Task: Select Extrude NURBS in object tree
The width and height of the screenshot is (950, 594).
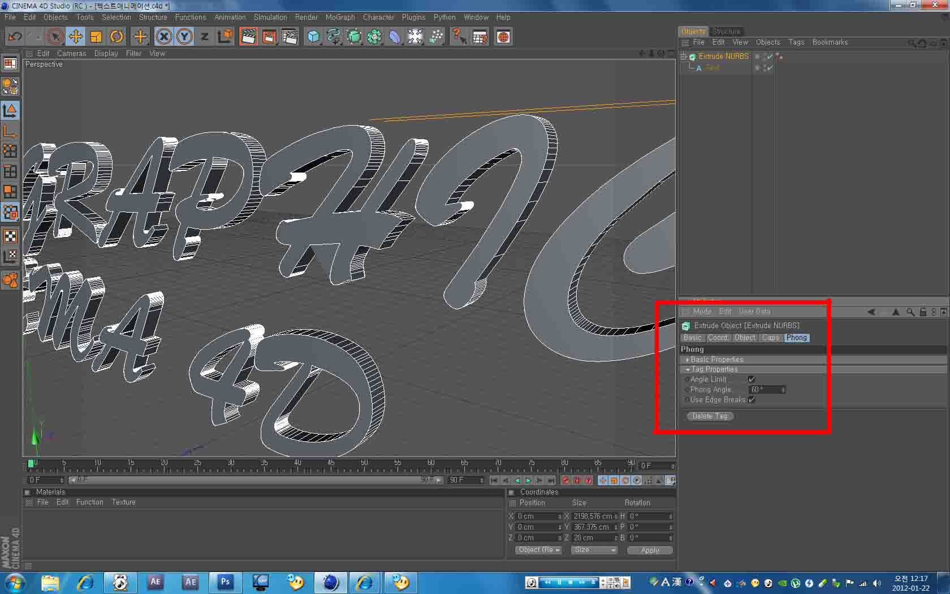Action: (723, 57)
